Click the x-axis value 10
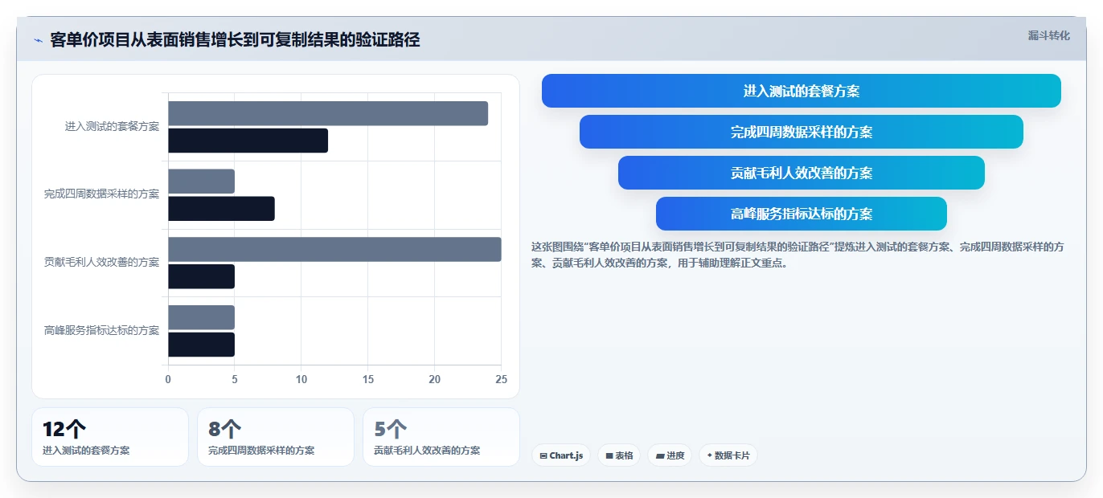The image size is (1103, 498). tap(301, 379)
